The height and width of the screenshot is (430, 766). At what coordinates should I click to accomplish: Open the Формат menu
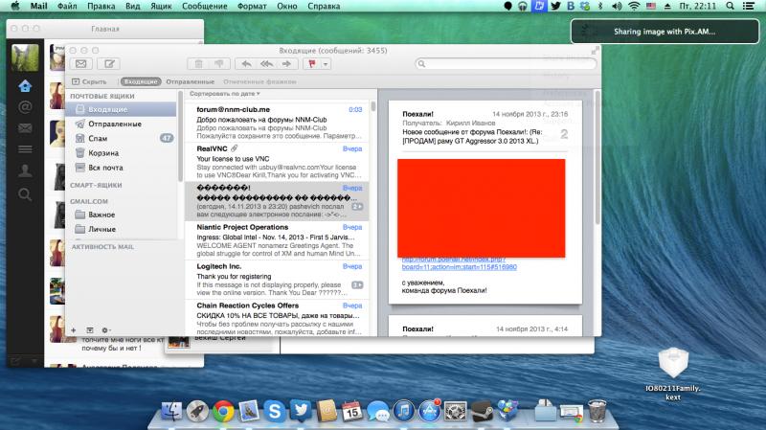coord(252,7)
